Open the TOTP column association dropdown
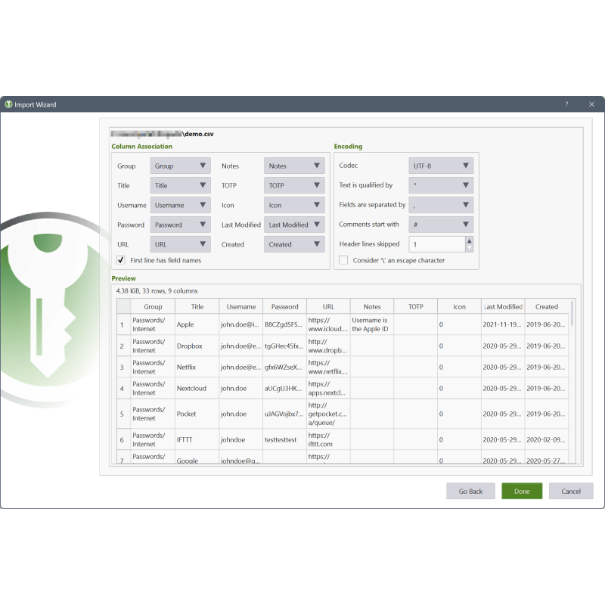Screen dimensions: 605x605 294,185
